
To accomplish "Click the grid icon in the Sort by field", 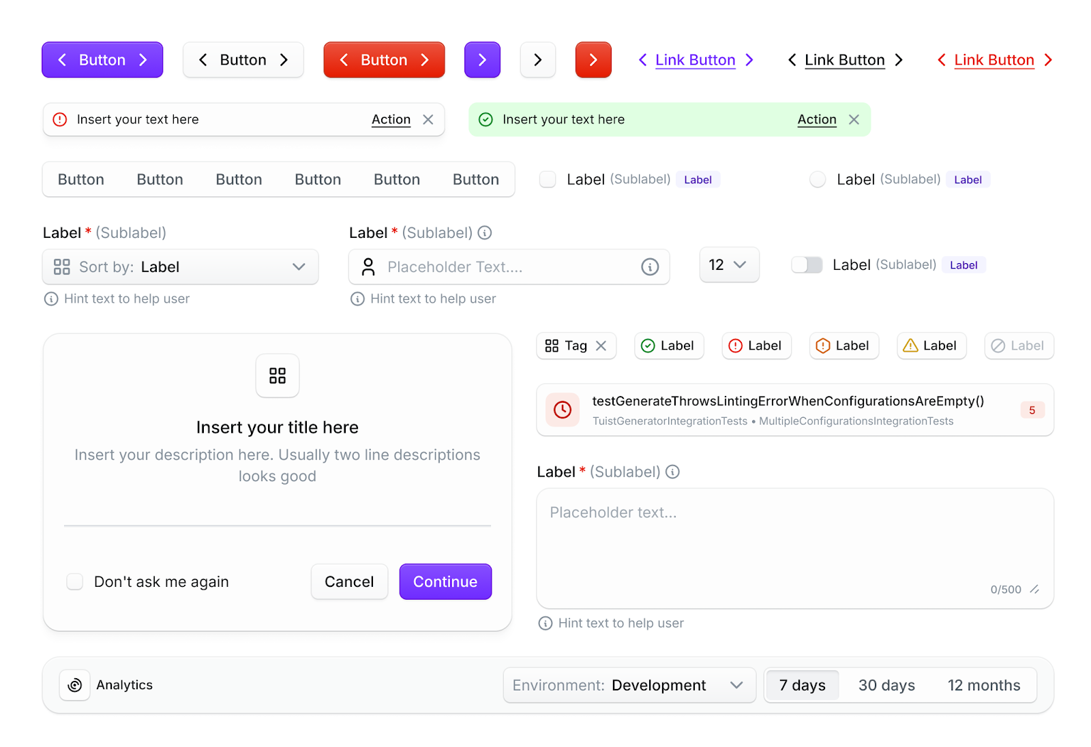I will pyautogui.click(x=61, y=266).
